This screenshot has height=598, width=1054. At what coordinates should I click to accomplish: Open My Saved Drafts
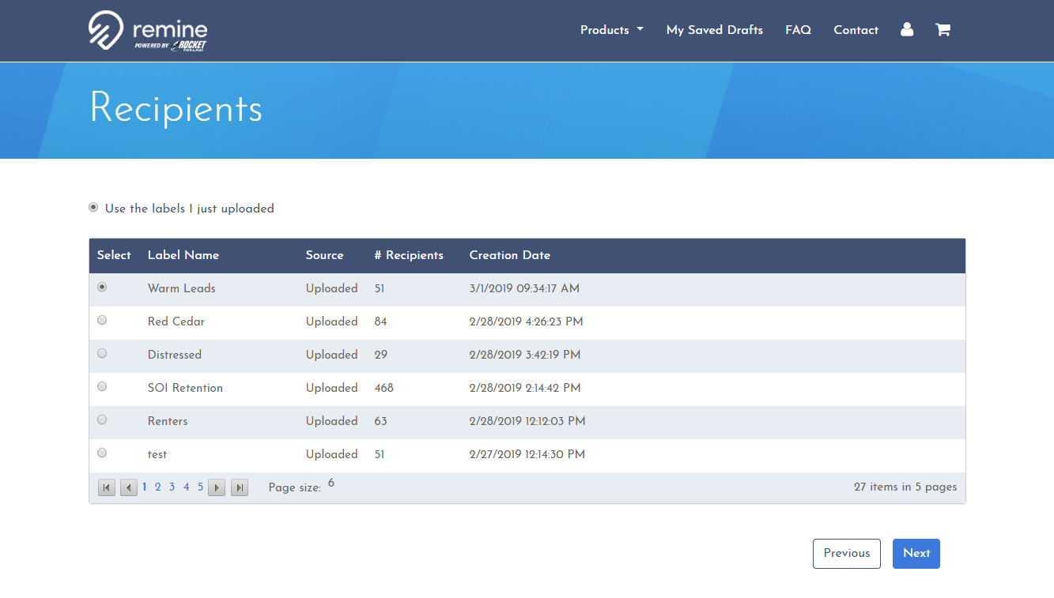[714, 29]
